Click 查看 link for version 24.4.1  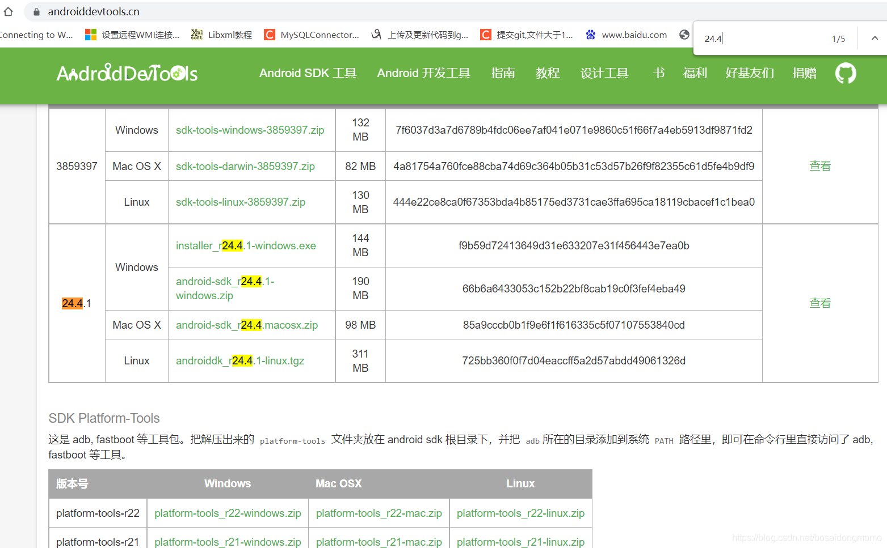(x=820, y=303)
